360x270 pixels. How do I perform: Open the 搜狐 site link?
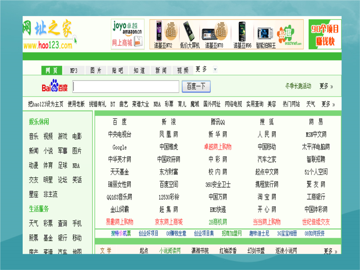pyautogui.click(x=267, y=122)
